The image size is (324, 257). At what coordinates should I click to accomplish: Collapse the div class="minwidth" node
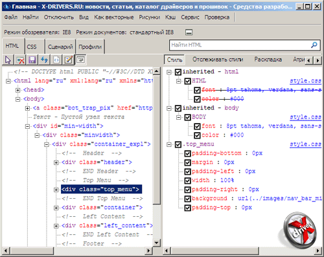pyautogui.click(x=37, y=135)
